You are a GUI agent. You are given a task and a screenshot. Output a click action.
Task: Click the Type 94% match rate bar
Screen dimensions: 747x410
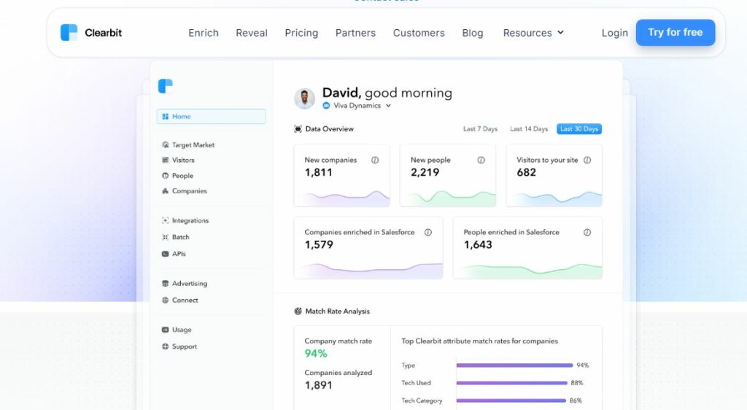pos(514,365)
